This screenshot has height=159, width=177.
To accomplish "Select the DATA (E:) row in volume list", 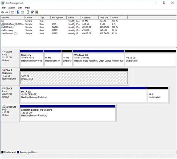I will pyautogui.click(x=59, y=27).
